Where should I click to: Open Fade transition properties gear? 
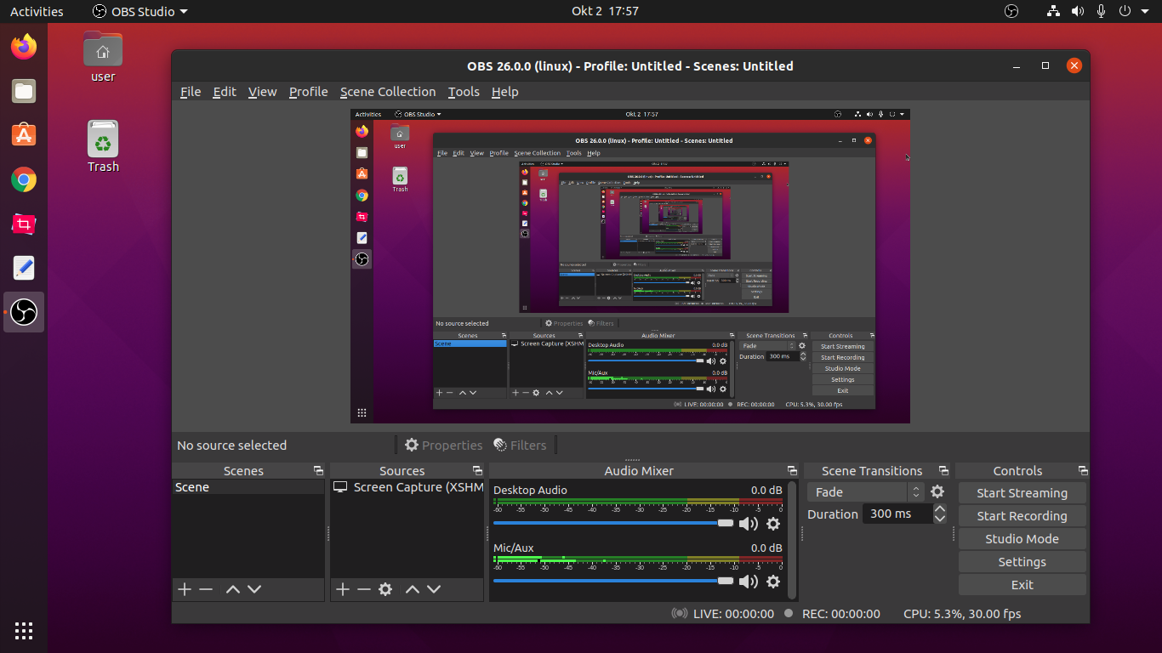point(937,491)
